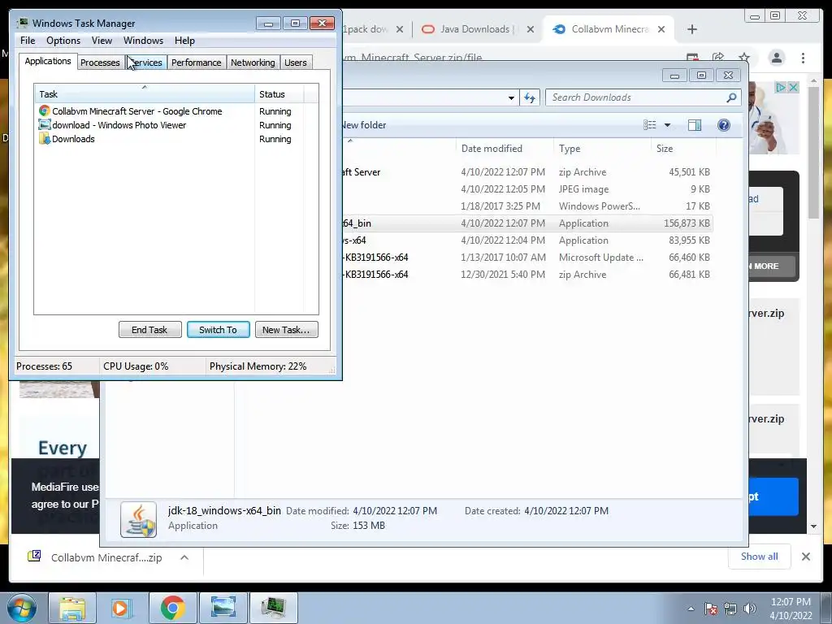Select the 156,873 KB Application row
Viewport: 832px width, 624px height.
pos(526,223)
